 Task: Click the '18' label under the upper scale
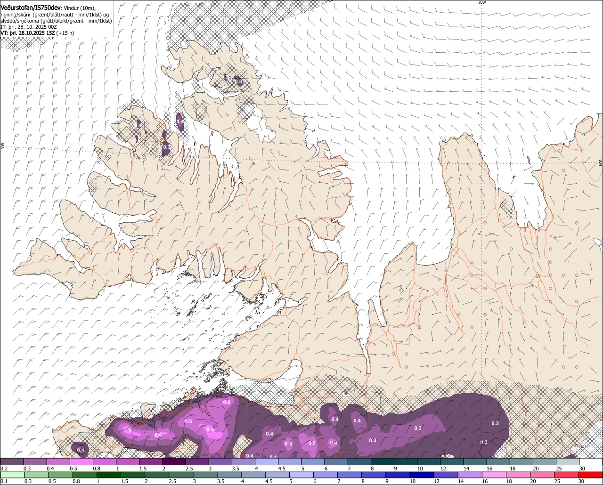[x=513, y=469]
